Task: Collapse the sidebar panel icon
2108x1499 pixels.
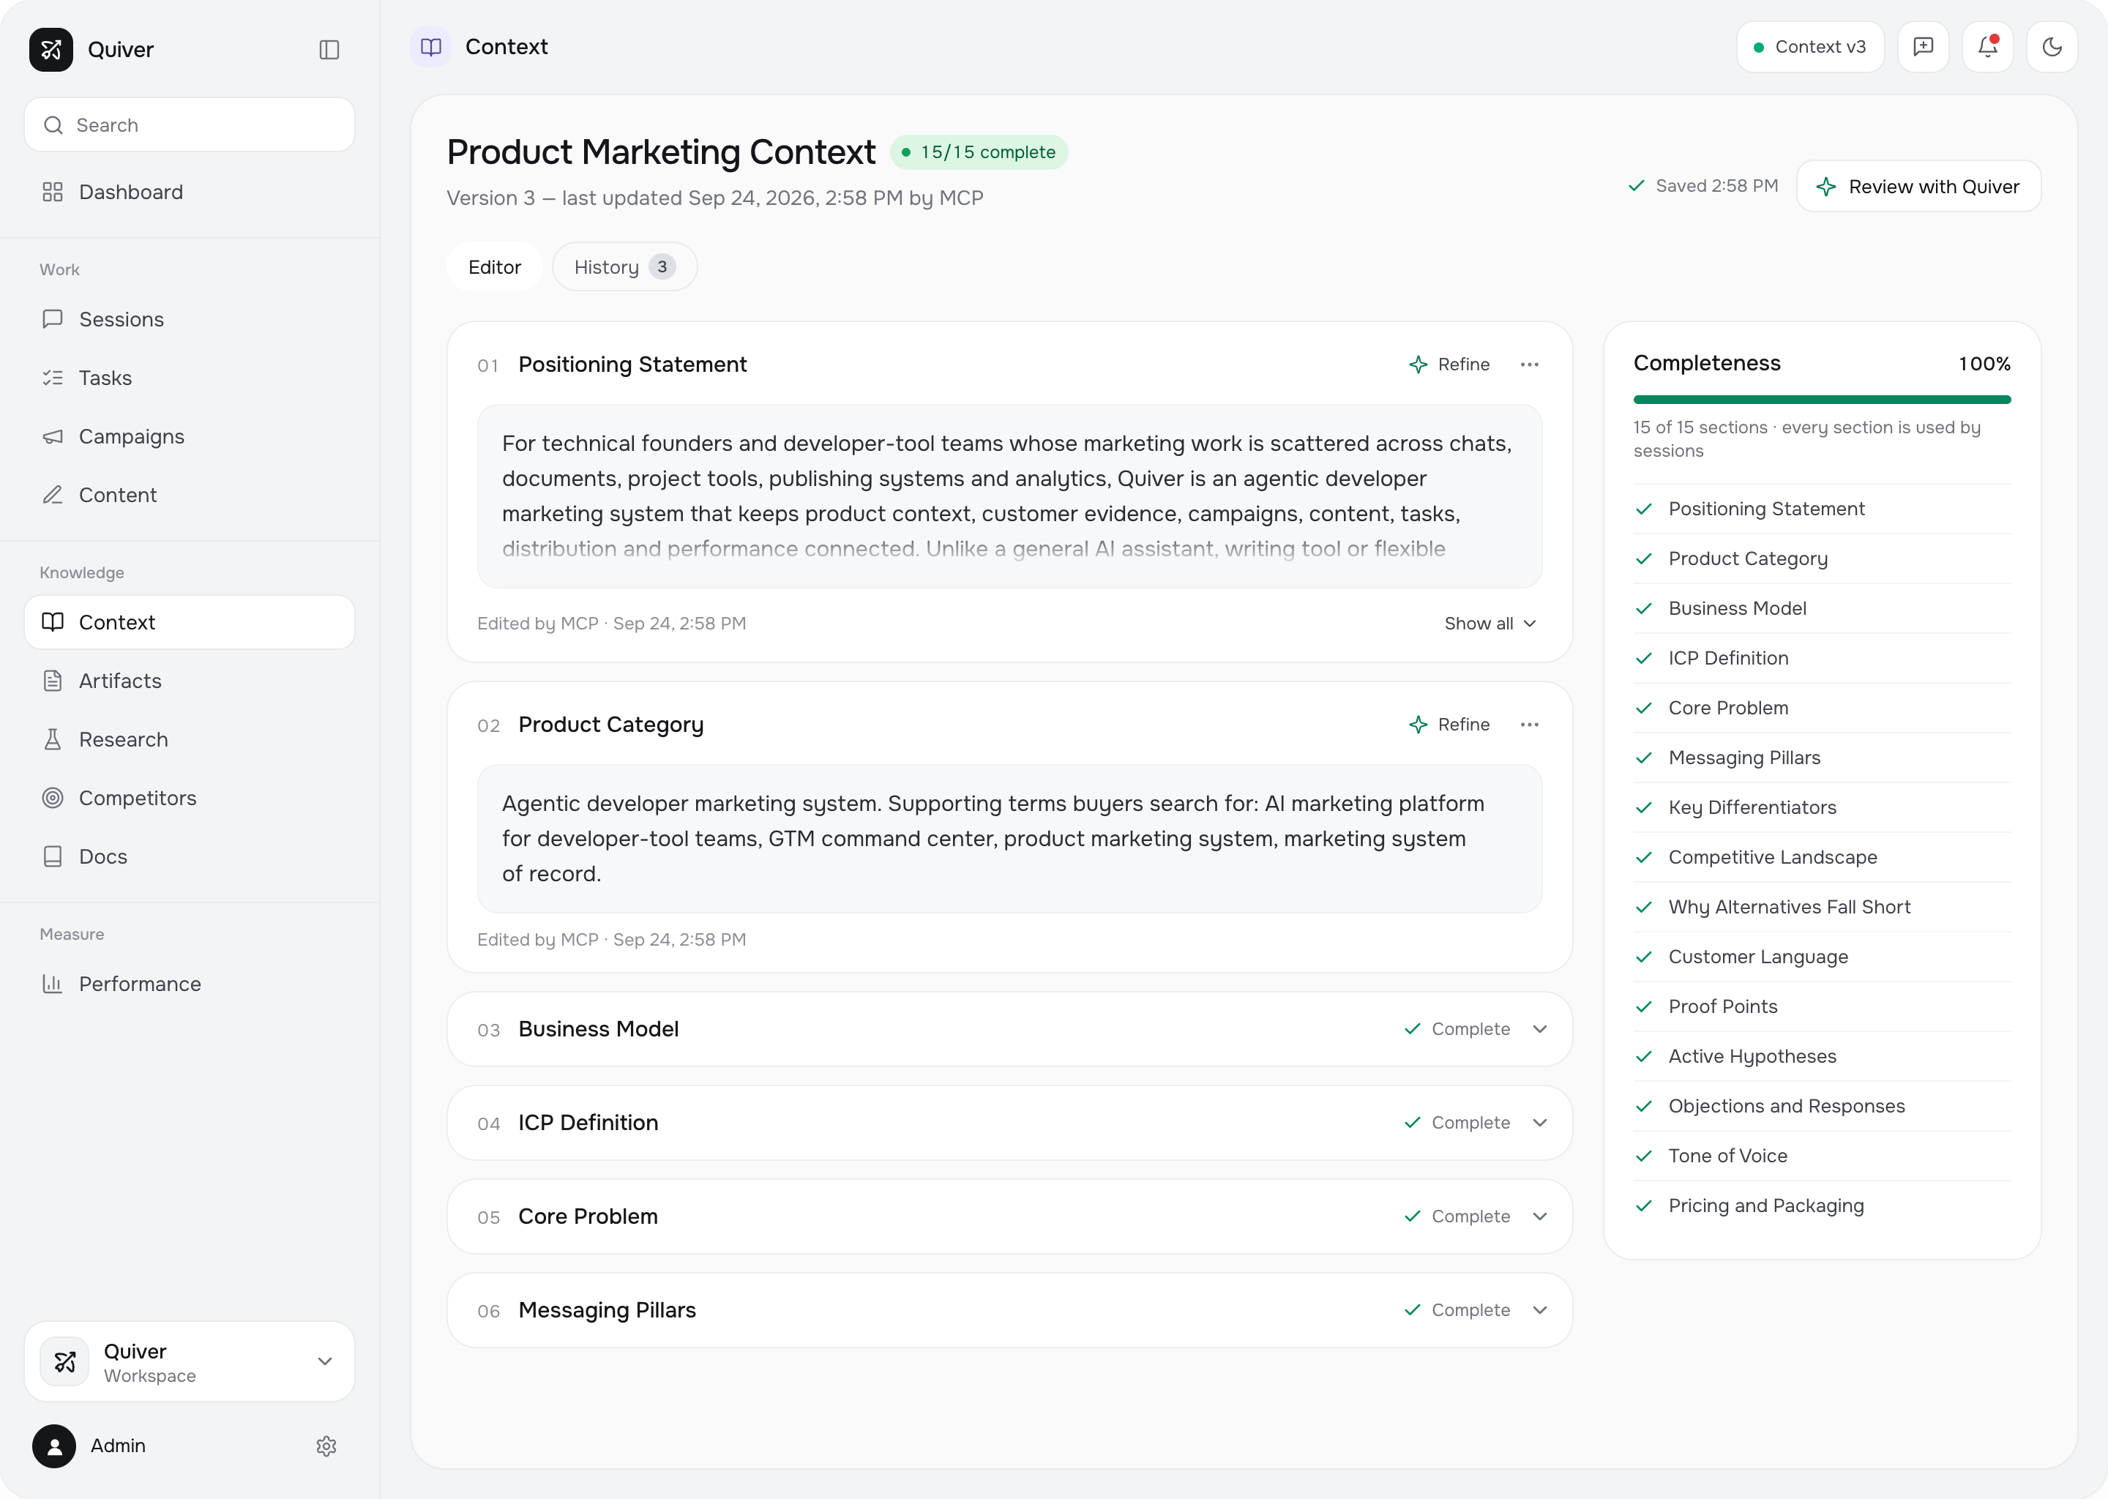Action: 329,50
